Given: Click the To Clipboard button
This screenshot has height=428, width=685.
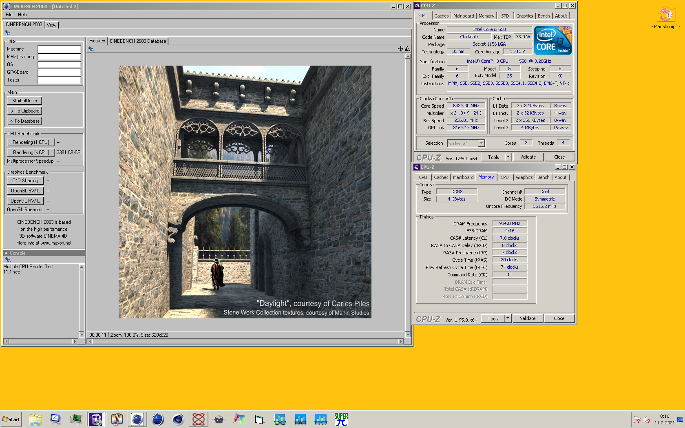Looking at the screenshot, I should pos(24,111).
